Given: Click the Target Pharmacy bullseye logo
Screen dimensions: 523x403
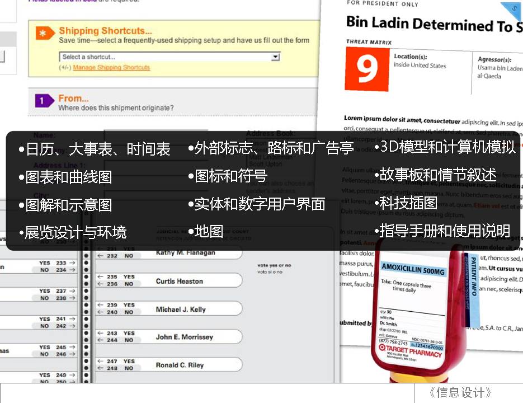Looking at the screenshot, I should pos(383,348).
